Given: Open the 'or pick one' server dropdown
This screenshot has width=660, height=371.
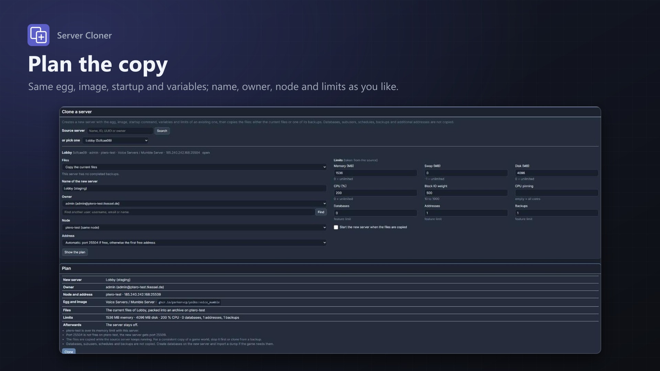Looking at the screenshot, I should tap(115, 140).
